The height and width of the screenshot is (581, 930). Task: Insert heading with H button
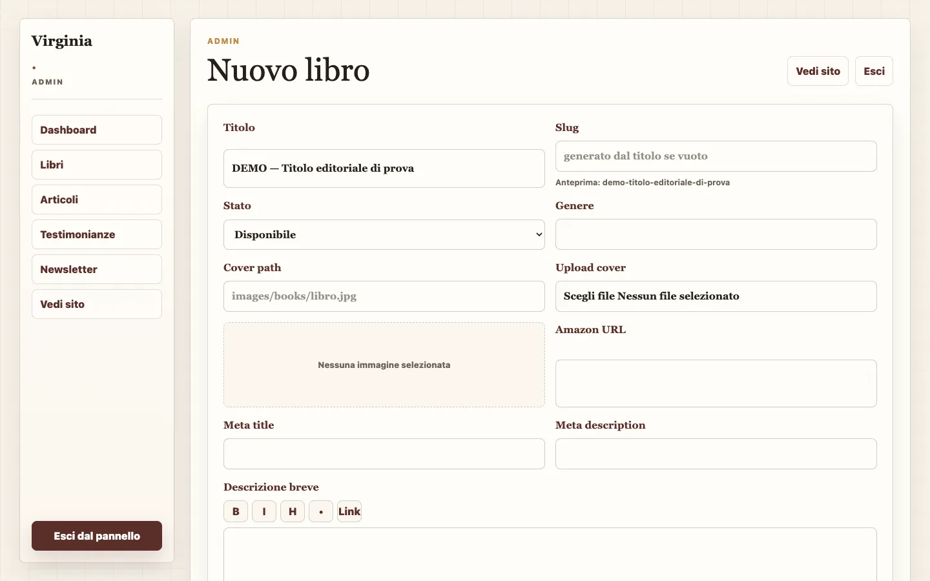pos(293,511)
